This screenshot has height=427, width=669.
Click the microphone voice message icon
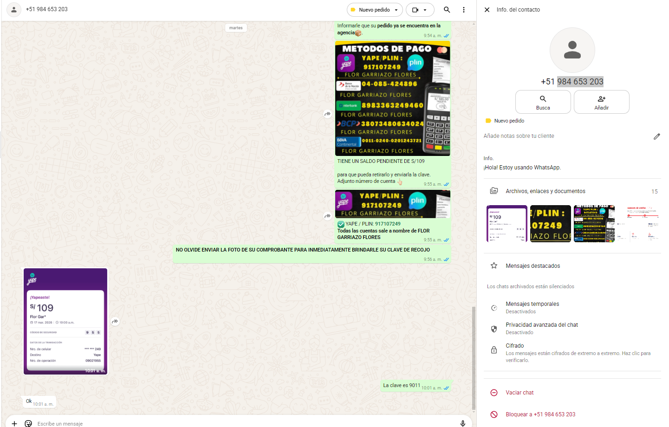[462, 423]
